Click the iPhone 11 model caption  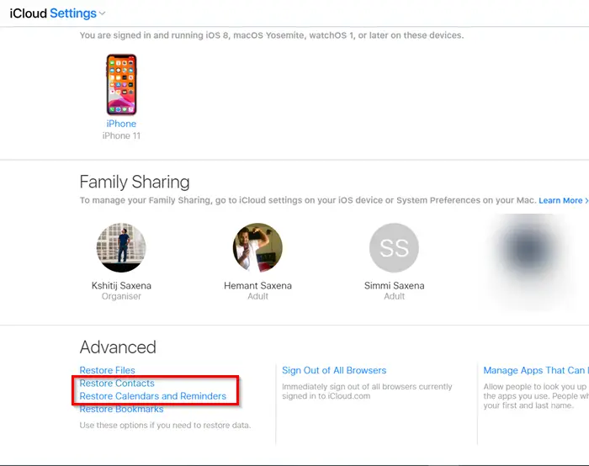pos(121,135)
